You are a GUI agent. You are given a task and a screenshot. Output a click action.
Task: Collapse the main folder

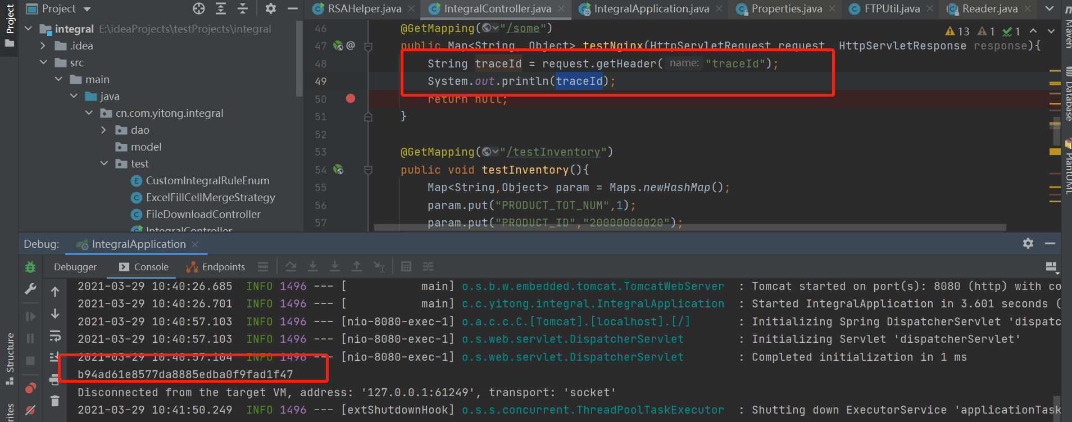click(58, 79)
